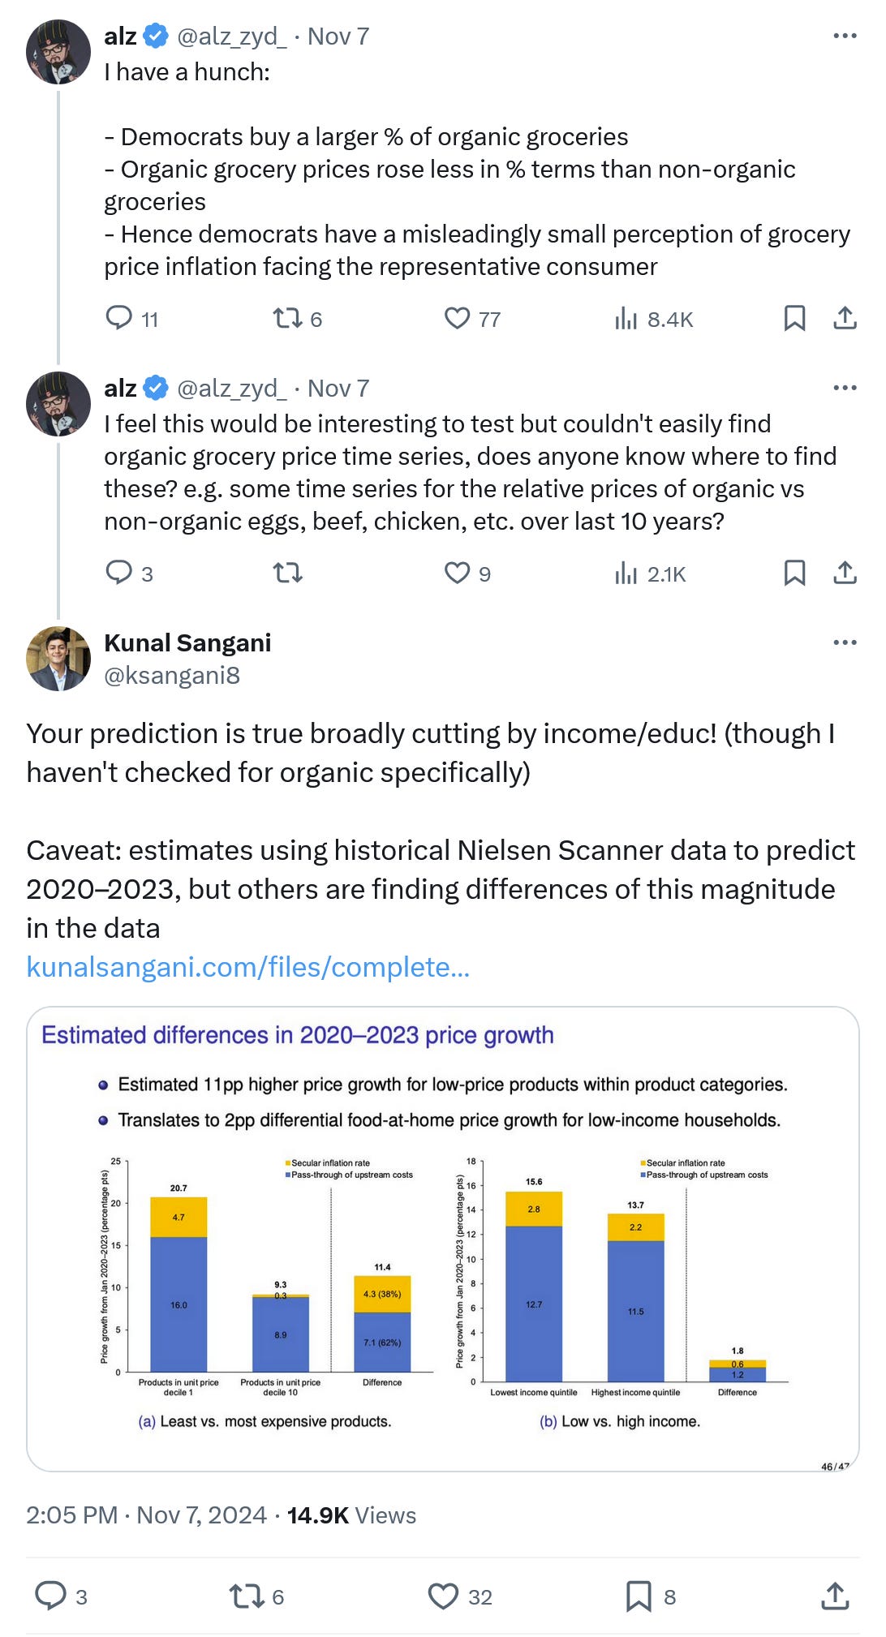This screenshot has width=886, height=1637.
Task: Like alz's tweet with 77 likes
Action: click(457, 318)
